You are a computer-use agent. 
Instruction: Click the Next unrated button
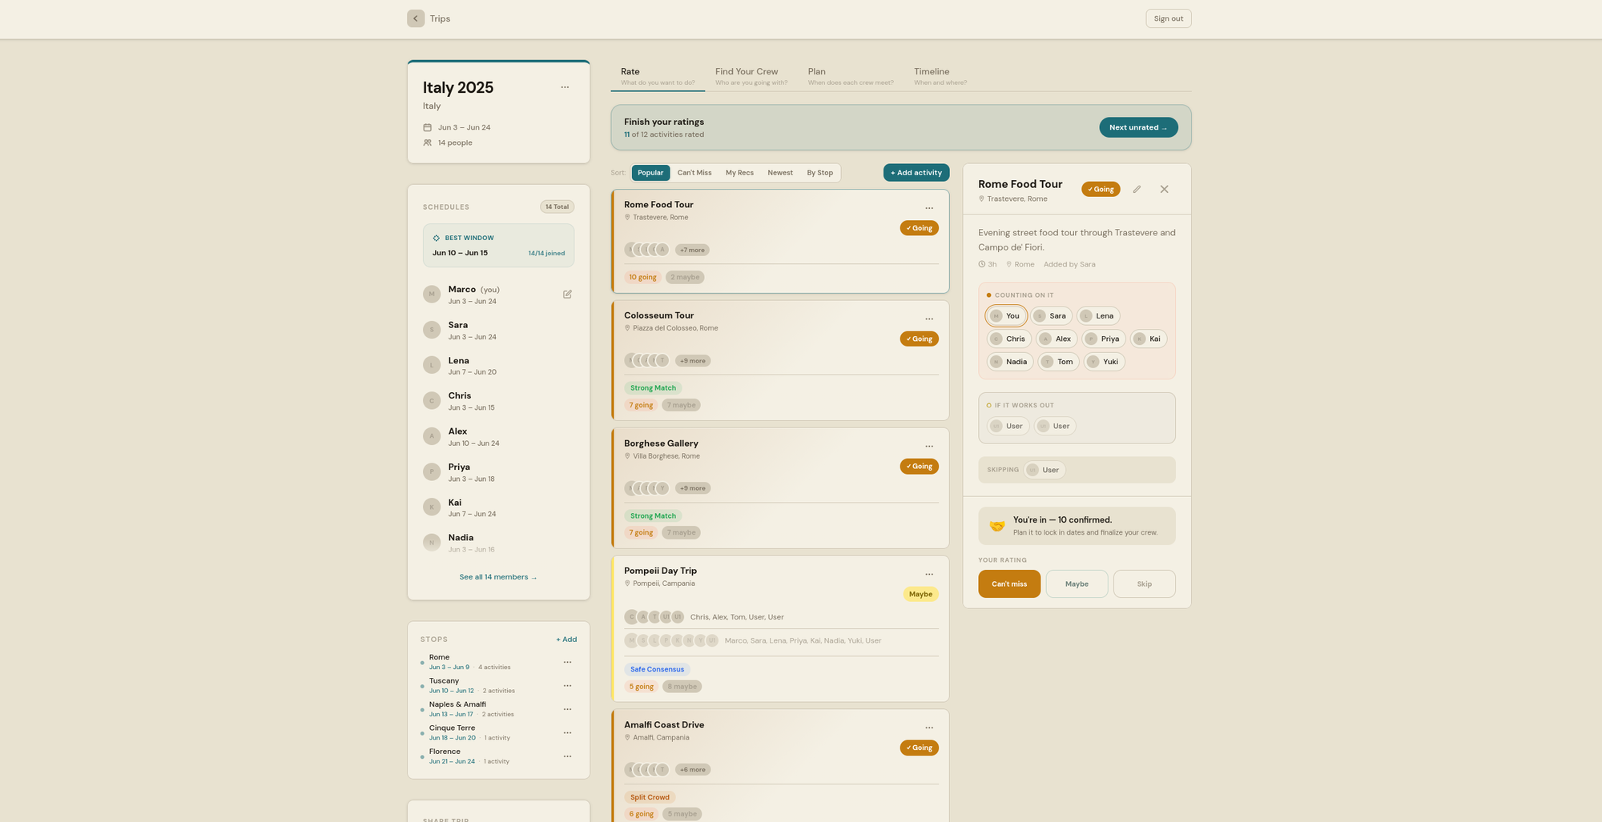[x=1138, y=128]
